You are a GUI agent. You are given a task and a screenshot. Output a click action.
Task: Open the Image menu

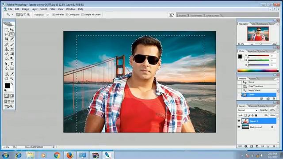tap(25, 9)
